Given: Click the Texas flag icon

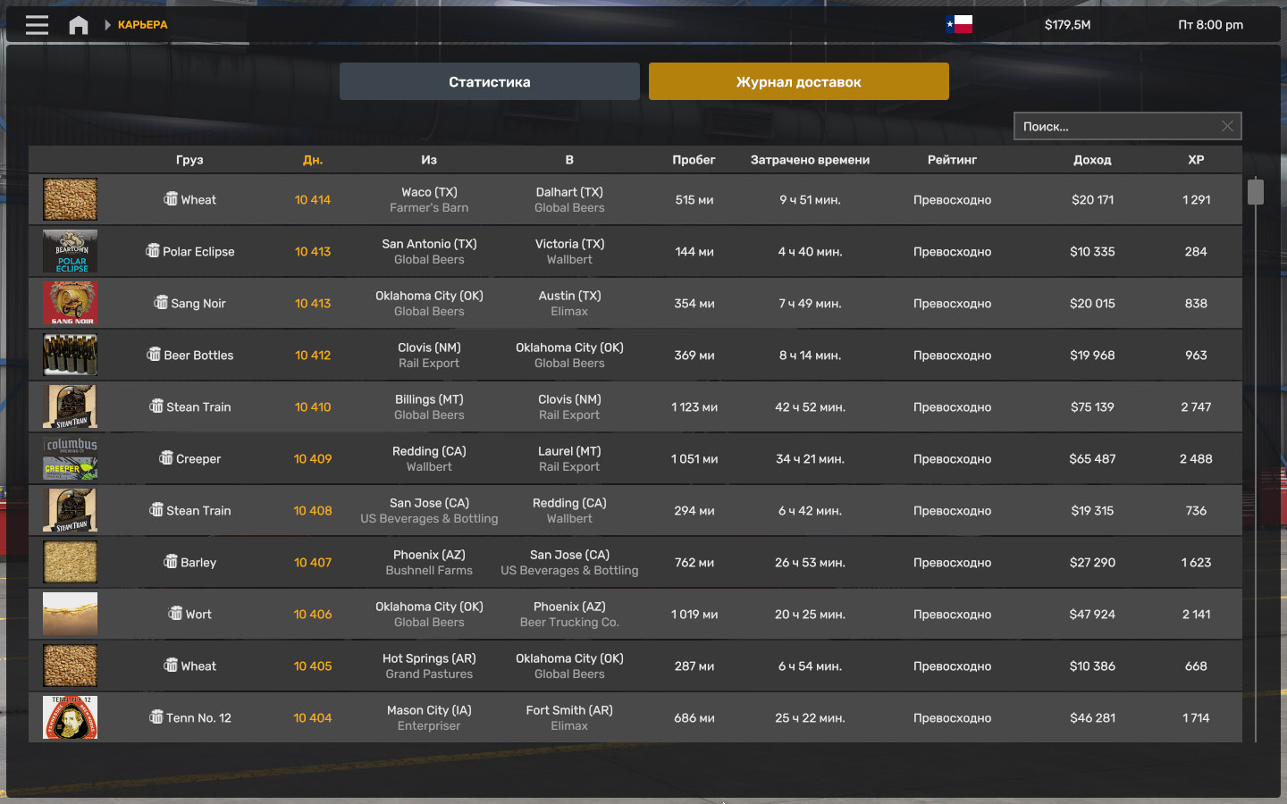Looking at the screenshot, I should [x=959, y=25].
